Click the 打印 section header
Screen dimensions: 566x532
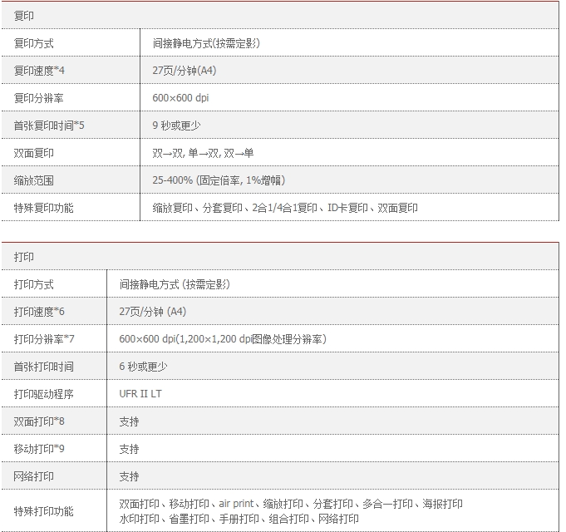point(25,257)
